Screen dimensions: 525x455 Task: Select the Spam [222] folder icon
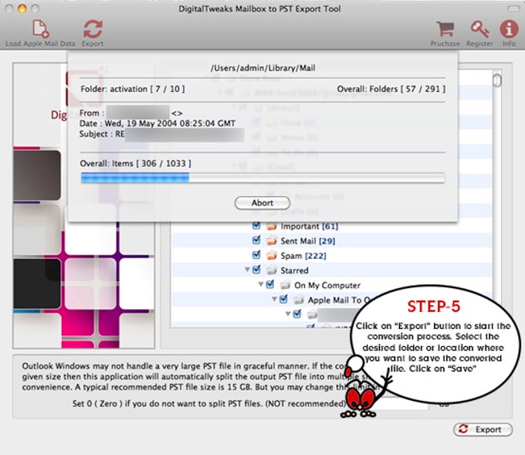272,256
